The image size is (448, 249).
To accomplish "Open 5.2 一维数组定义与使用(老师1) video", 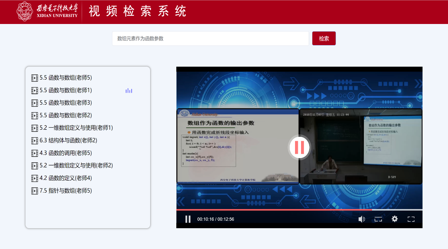I will point(76,128).
